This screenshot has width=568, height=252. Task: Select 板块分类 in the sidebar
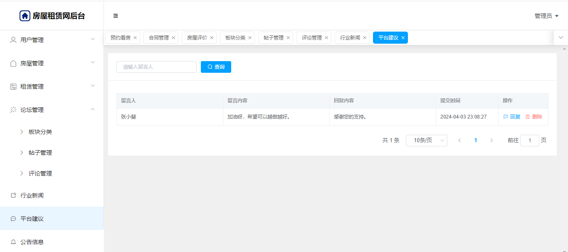point(40,132)
